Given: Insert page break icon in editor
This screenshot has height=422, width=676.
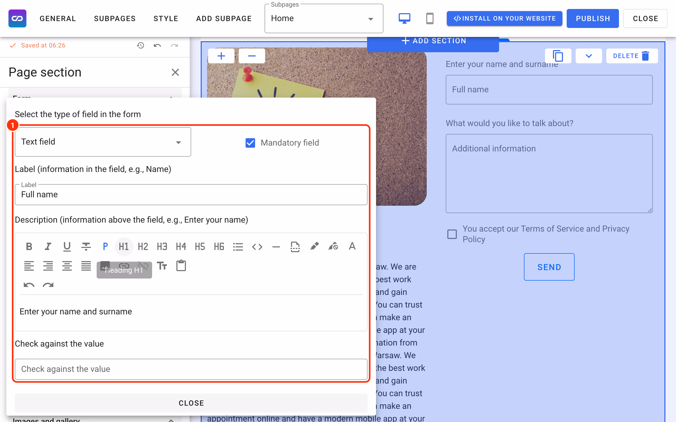Looking at the screenshot, I should [295, 246].
